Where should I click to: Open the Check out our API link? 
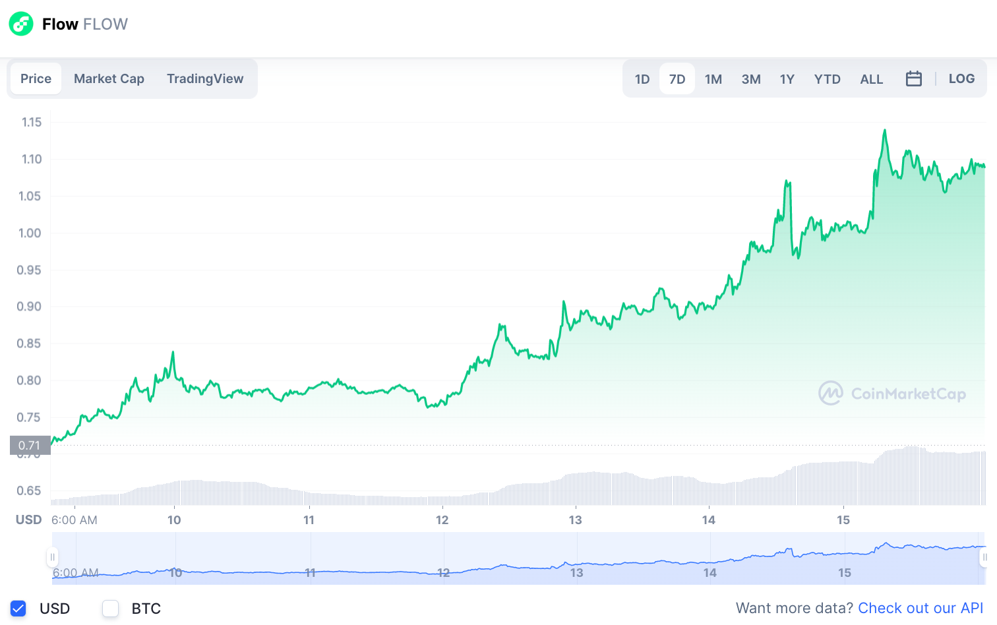point(921,608)
